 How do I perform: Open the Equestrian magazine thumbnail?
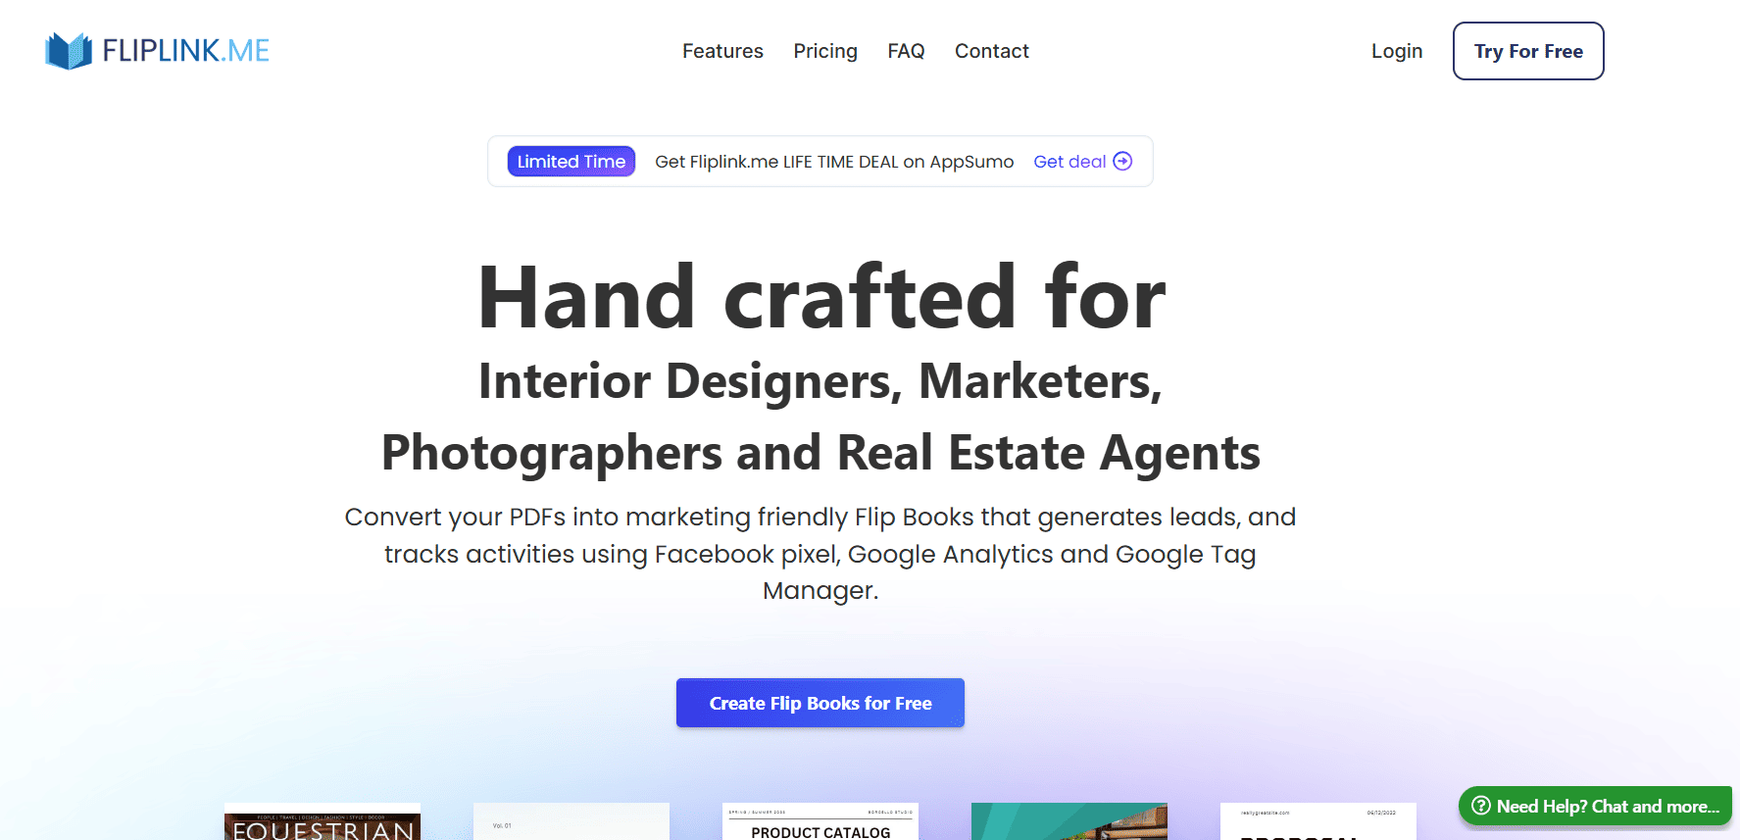point(323,822)
